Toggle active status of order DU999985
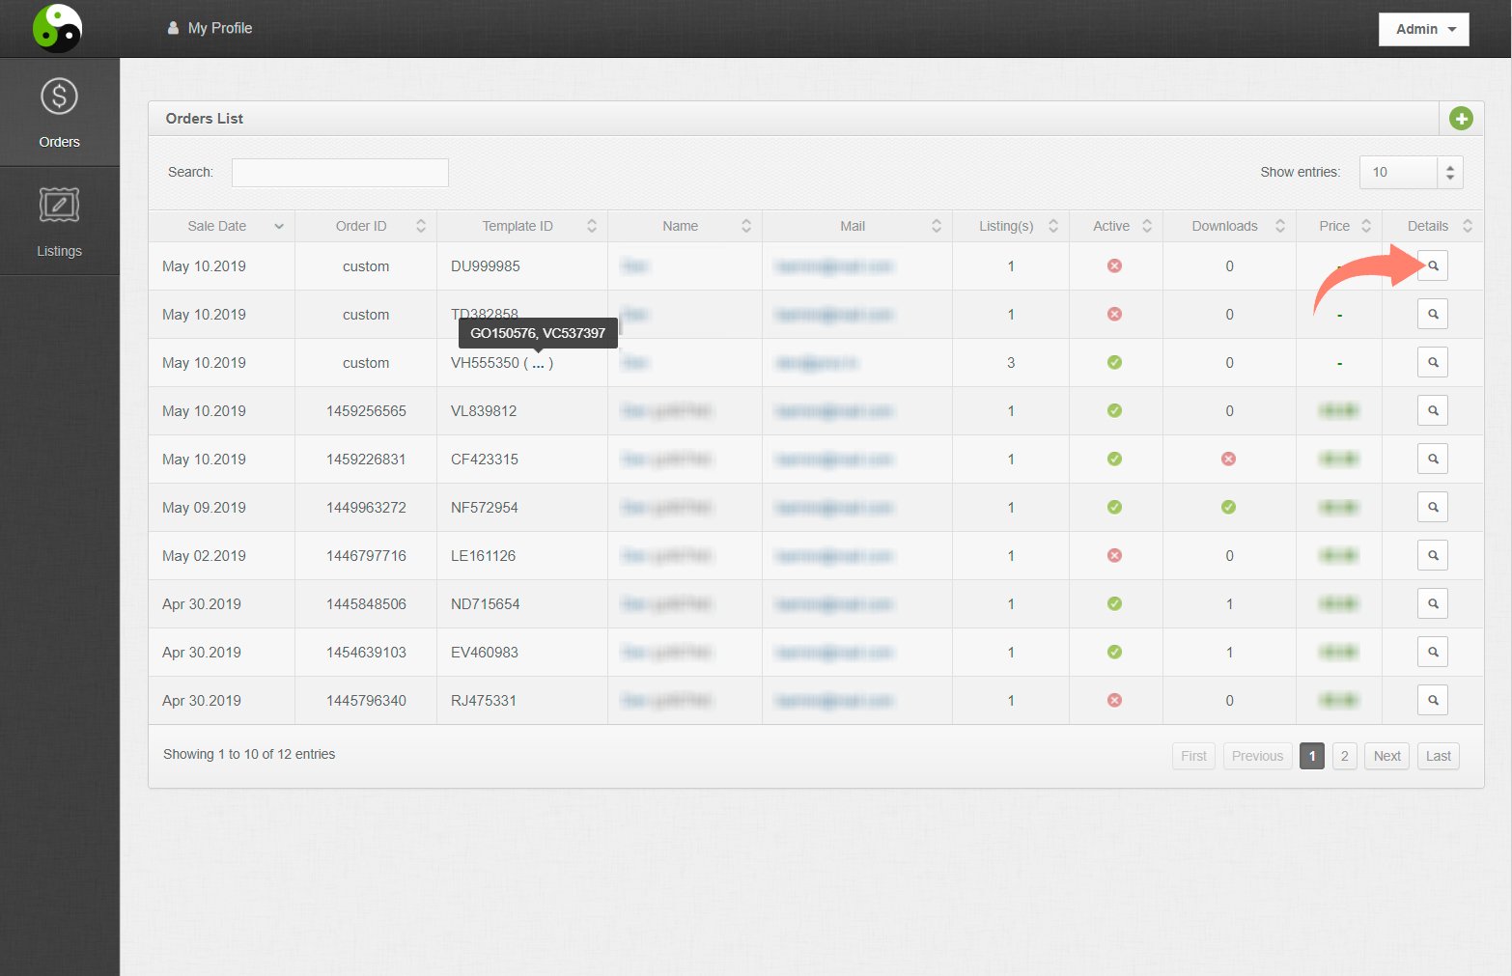The height and width of the screenshot is (976, 1512). (1114, 265)
